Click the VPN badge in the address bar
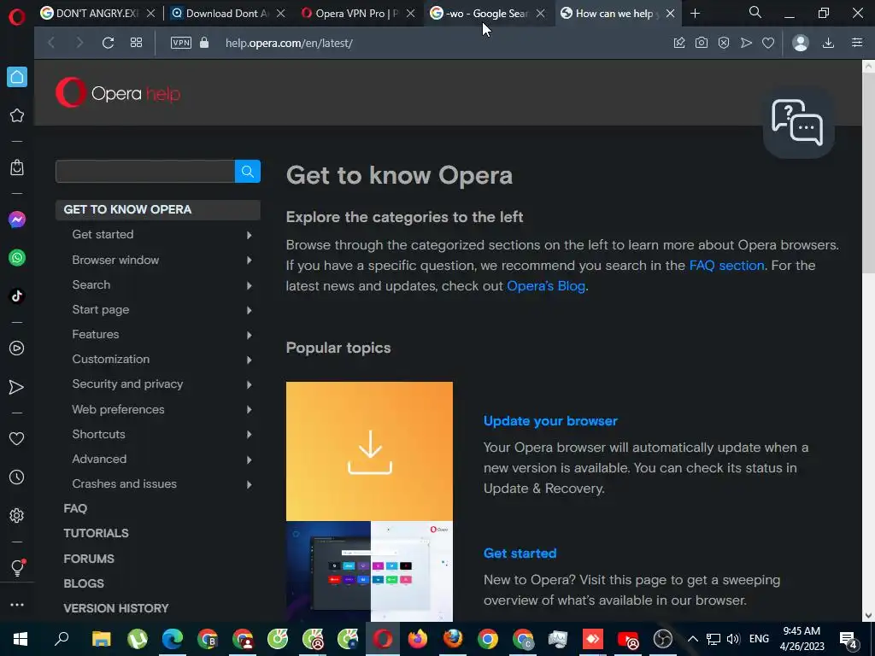Viewport: 875px width, 656px height. (x=181, y=43)
